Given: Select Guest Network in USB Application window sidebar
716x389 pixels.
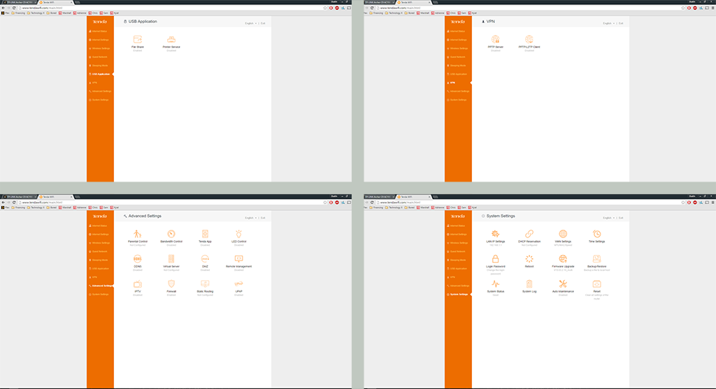Looking at the screenshot, I should pos(100,57).
